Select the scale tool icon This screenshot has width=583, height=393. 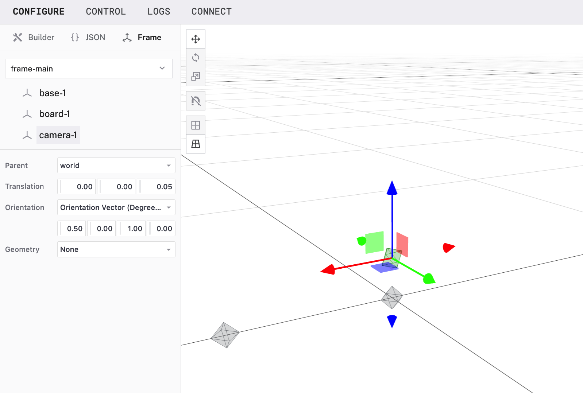coord(196,76)
